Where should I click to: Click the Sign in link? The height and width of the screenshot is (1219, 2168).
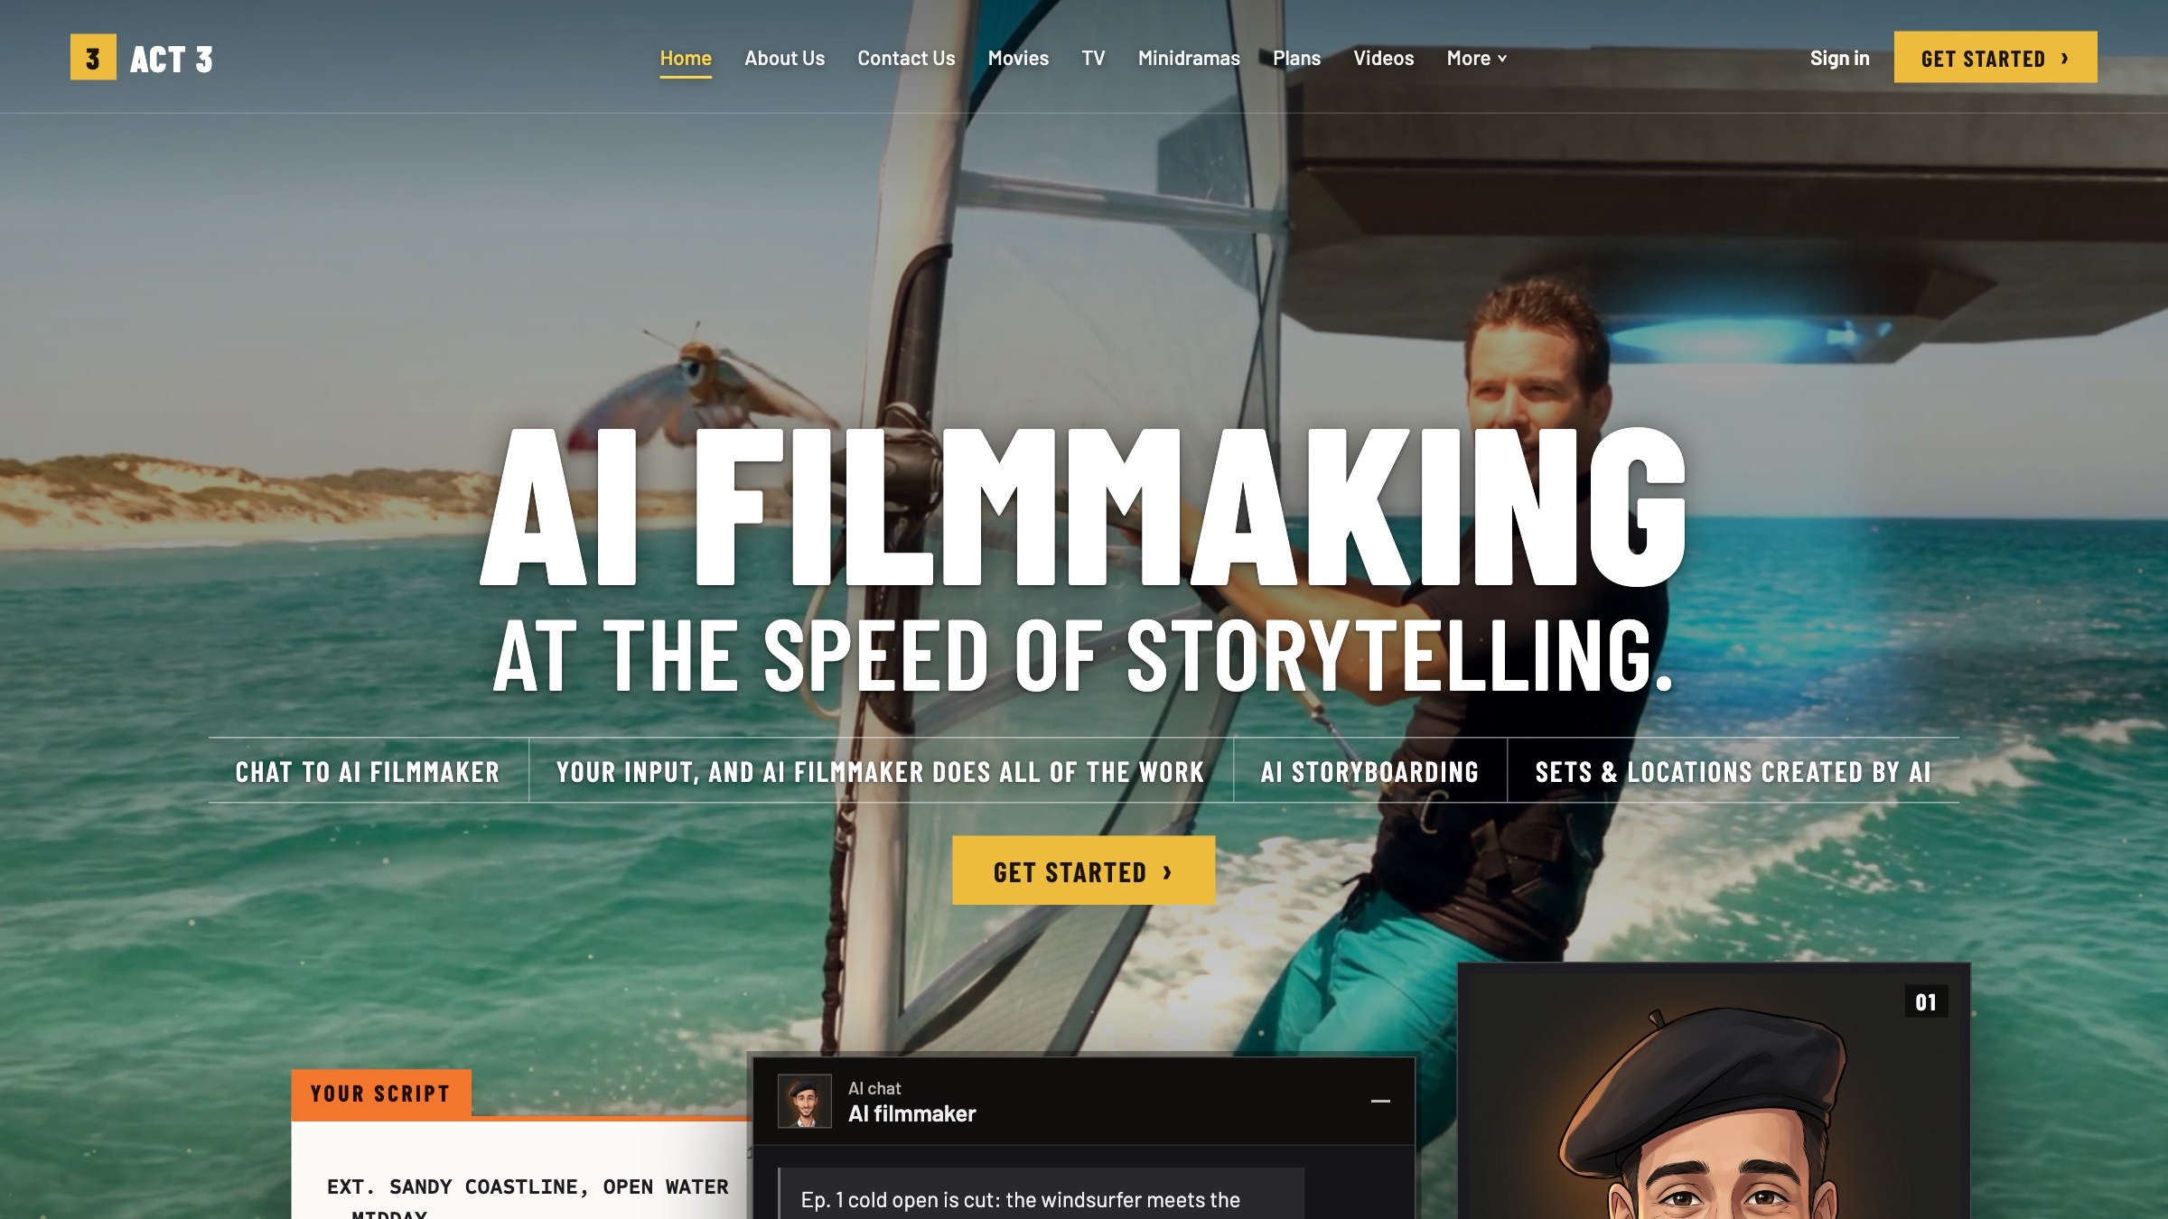[1839, 58]
